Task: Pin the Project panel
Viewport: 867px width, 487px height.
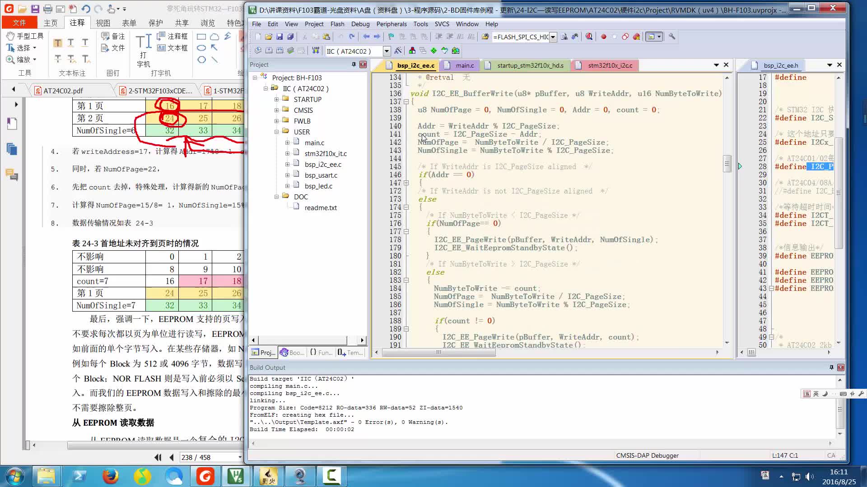Action: 354,64
